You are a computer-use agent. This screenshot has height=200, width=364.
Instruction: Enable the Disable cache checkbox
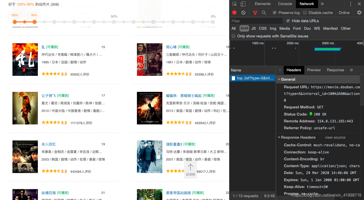[305, 12]
